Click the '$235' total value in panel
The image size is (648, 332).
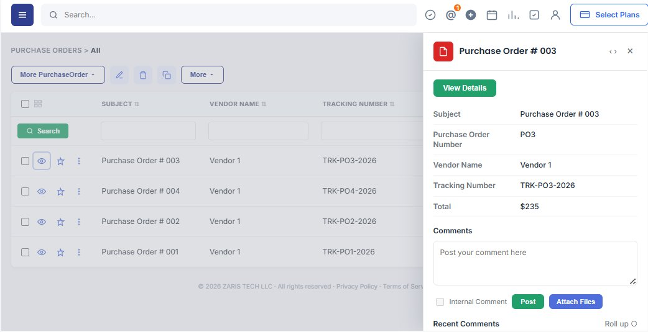pyautogui.click(x=529, y=207)
